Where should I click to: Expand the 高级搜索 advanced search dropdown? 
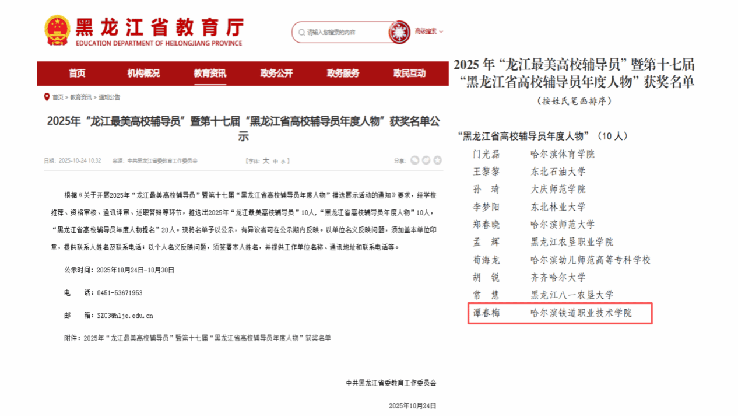click(x=428, y=32)
